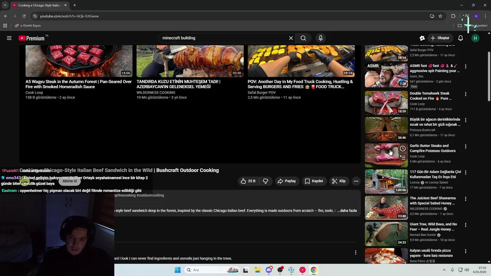Visit Safal Burger POV channel under POV video
Screen dimensions: 491x276
pyautogui.click(x=262, y=92)
